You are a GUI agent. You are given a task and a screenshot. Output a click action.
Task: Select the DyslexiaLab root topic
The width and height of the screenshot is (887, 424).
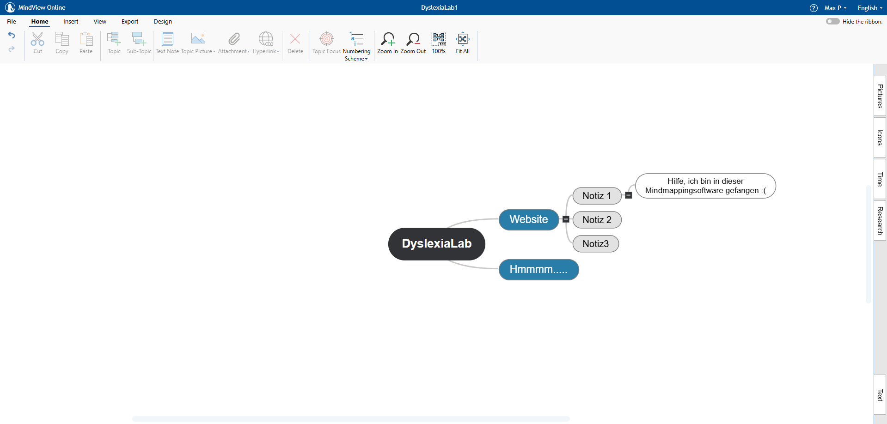click(436, 244)
